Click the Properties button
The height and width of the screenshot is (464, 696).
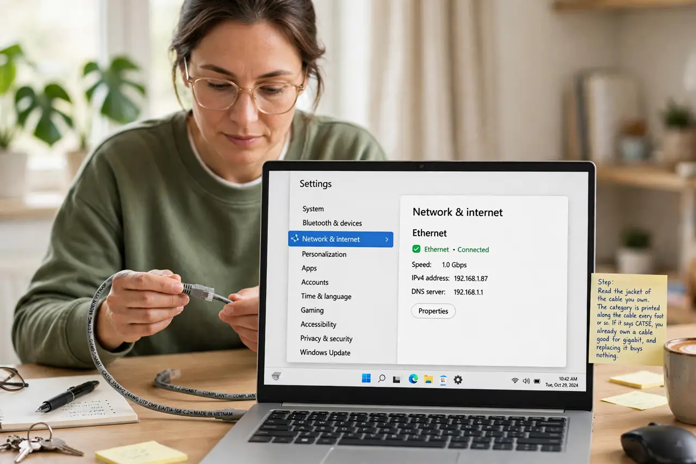pyautogui.click(x=433, y=311)
